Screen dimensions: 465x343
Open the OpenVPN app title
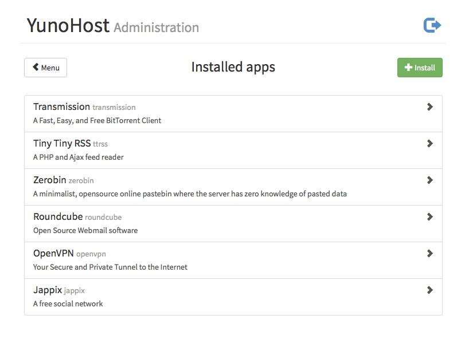click(x=53, y=253)
